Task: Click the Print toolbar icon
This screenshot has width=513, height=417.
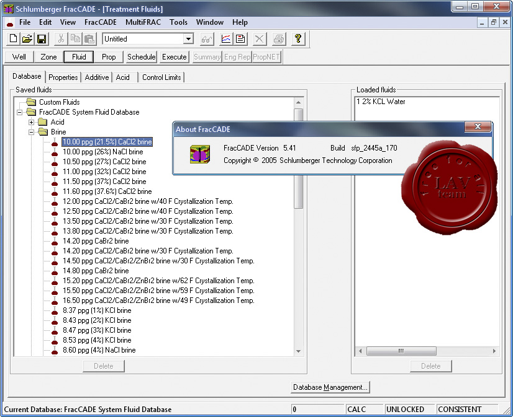Action: pyautogui.click(x=279, y=39)
